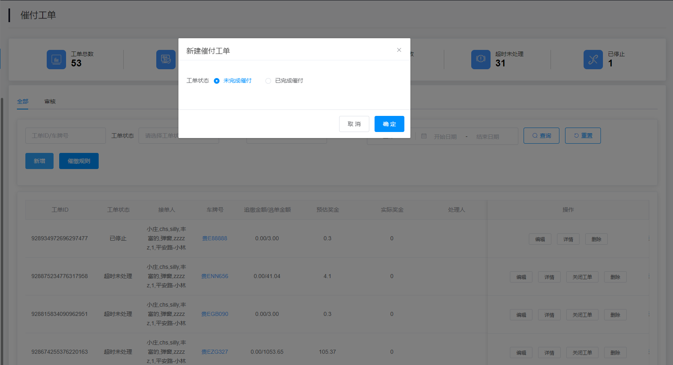Screen dimensions: 673x365
Task: Open license plate link 贵E88888
Action: pos(215,238)
